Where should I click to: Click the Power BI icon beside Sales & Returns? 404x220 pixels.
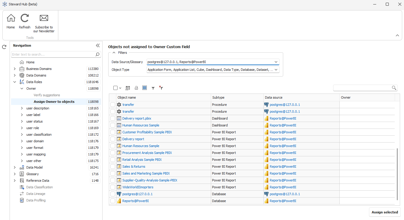[119, 166]
